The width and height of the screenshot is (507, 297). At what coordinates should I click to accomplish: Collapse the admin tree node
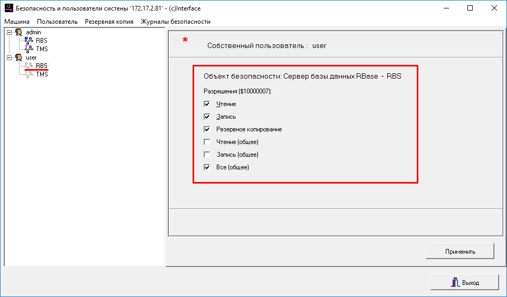coord(9,32)
